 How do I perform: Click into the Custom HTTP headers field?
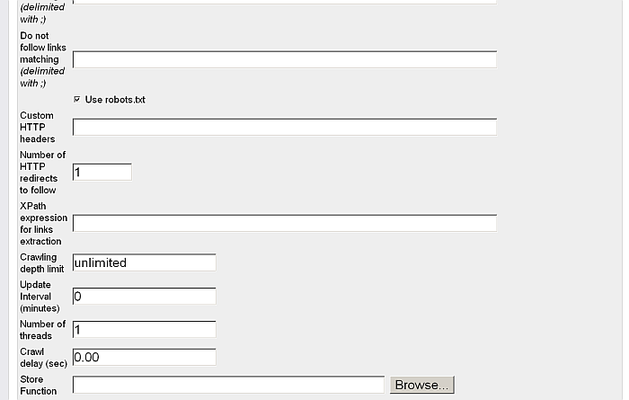[x=285, y=127]
